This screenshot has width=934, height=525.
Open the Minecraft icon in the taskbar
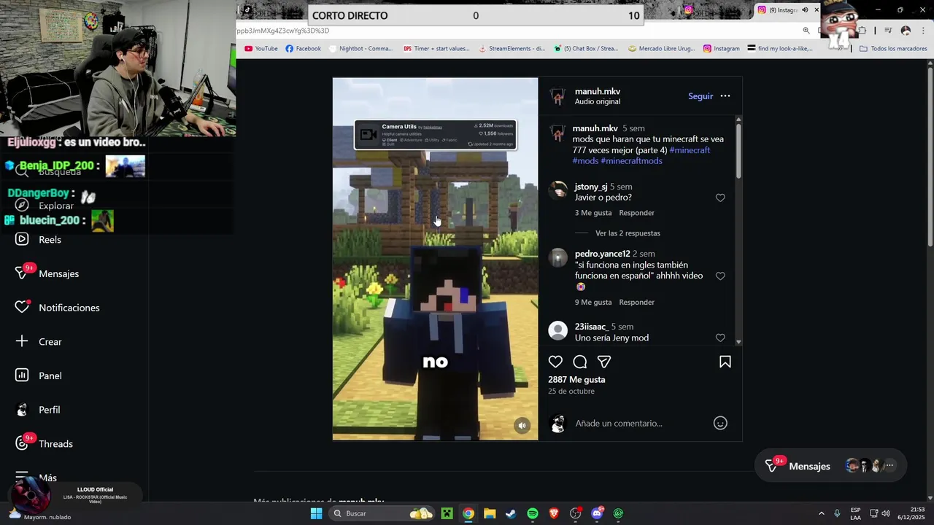447,513
